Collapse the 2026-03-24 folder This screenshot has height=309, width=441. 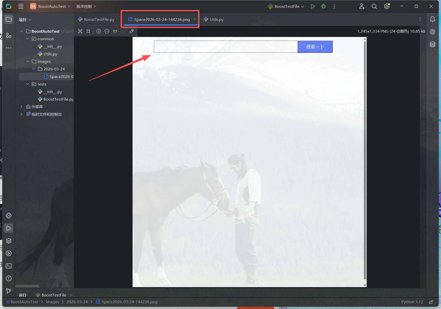click(x=34, y=69)
